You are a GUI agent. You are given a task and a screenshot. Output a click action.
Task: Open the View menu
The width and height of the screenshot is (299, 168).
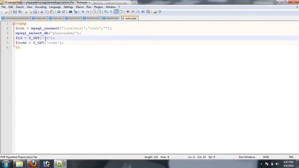coord(29,7)
